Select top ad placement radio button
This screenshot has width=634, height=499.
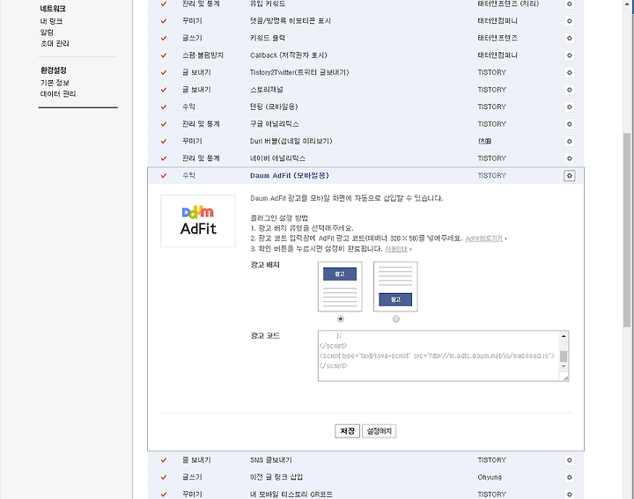tap(341, 319)
